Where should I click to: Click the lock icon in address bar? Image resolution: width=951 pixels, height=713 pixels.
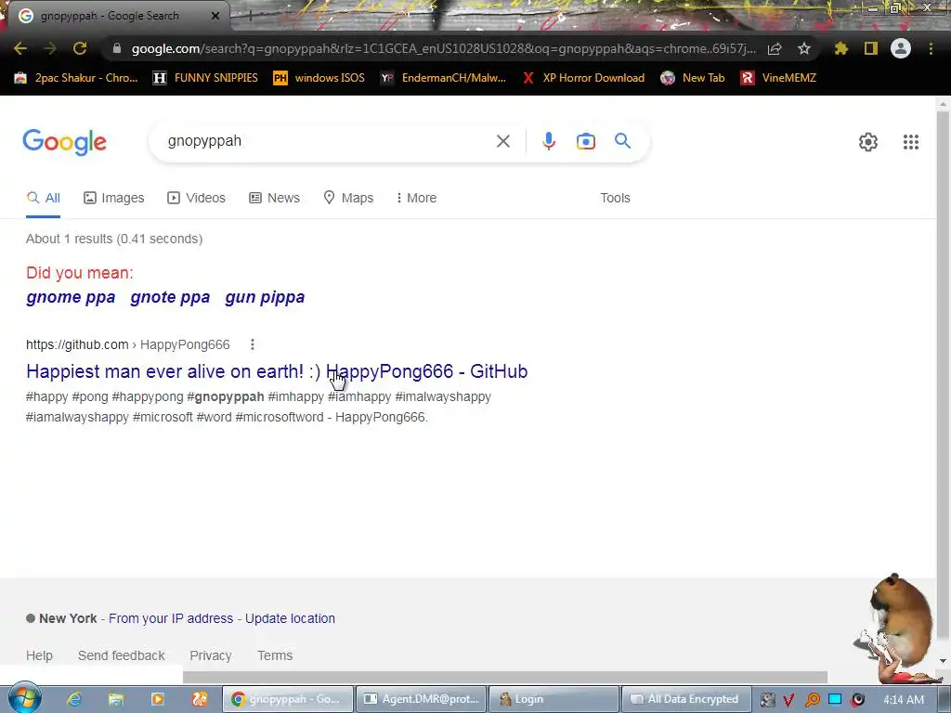pos(117,48)
